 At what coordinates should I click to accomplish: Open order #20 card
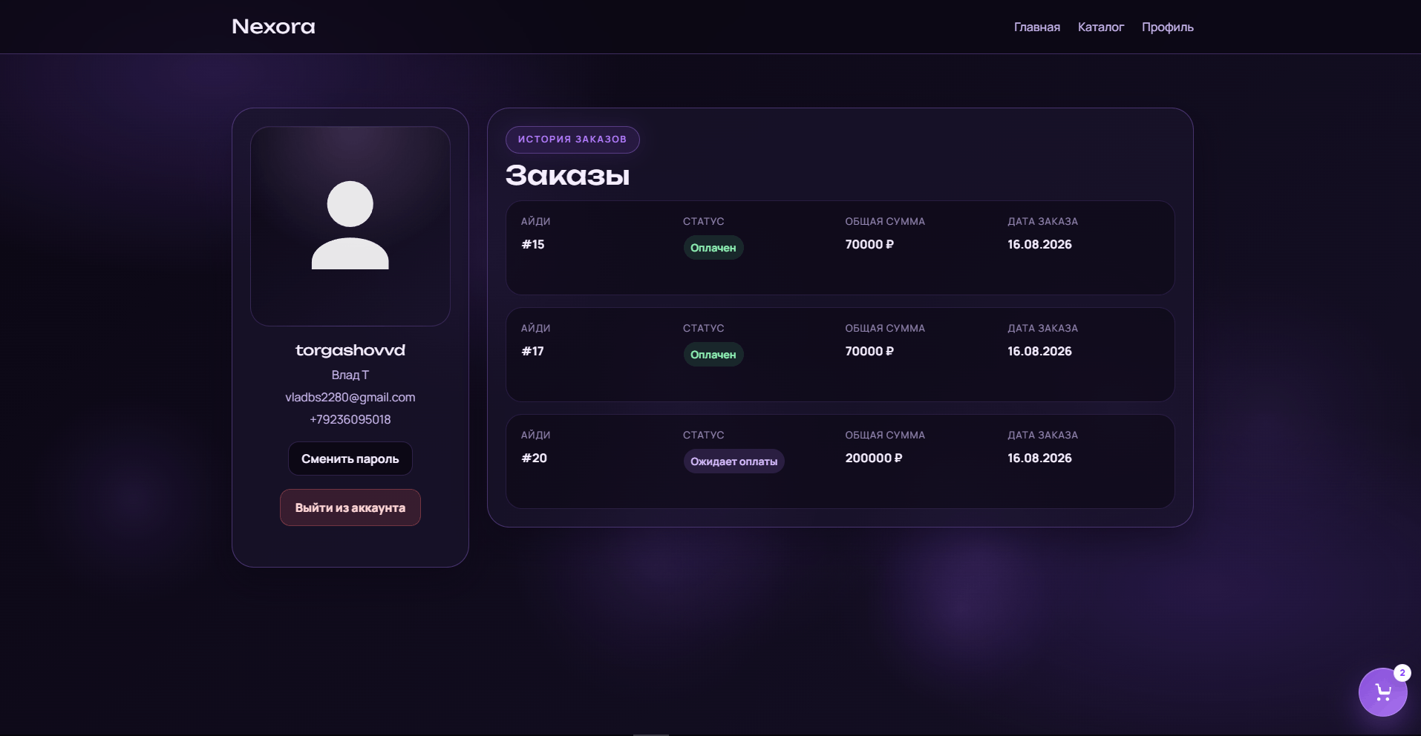click(840, 461)
